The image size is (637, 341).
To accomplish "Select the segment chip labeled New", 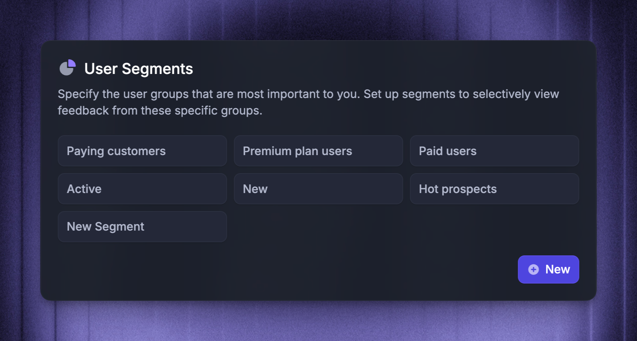I will coord(318,189).
